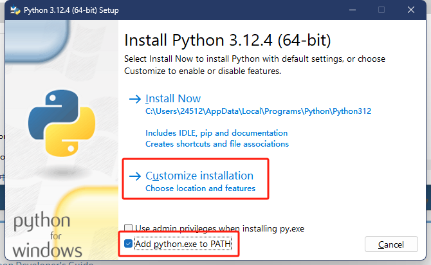Click the 'python for windows' branding text

click(x=43, y=235)
